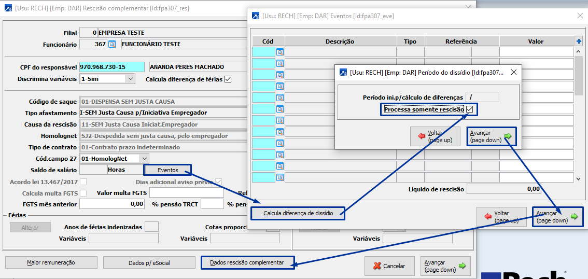This screenshot has height=279, width=588.
Task: Click Período ini.p/cálculo de diferenças field
Action: coord(482,97)
